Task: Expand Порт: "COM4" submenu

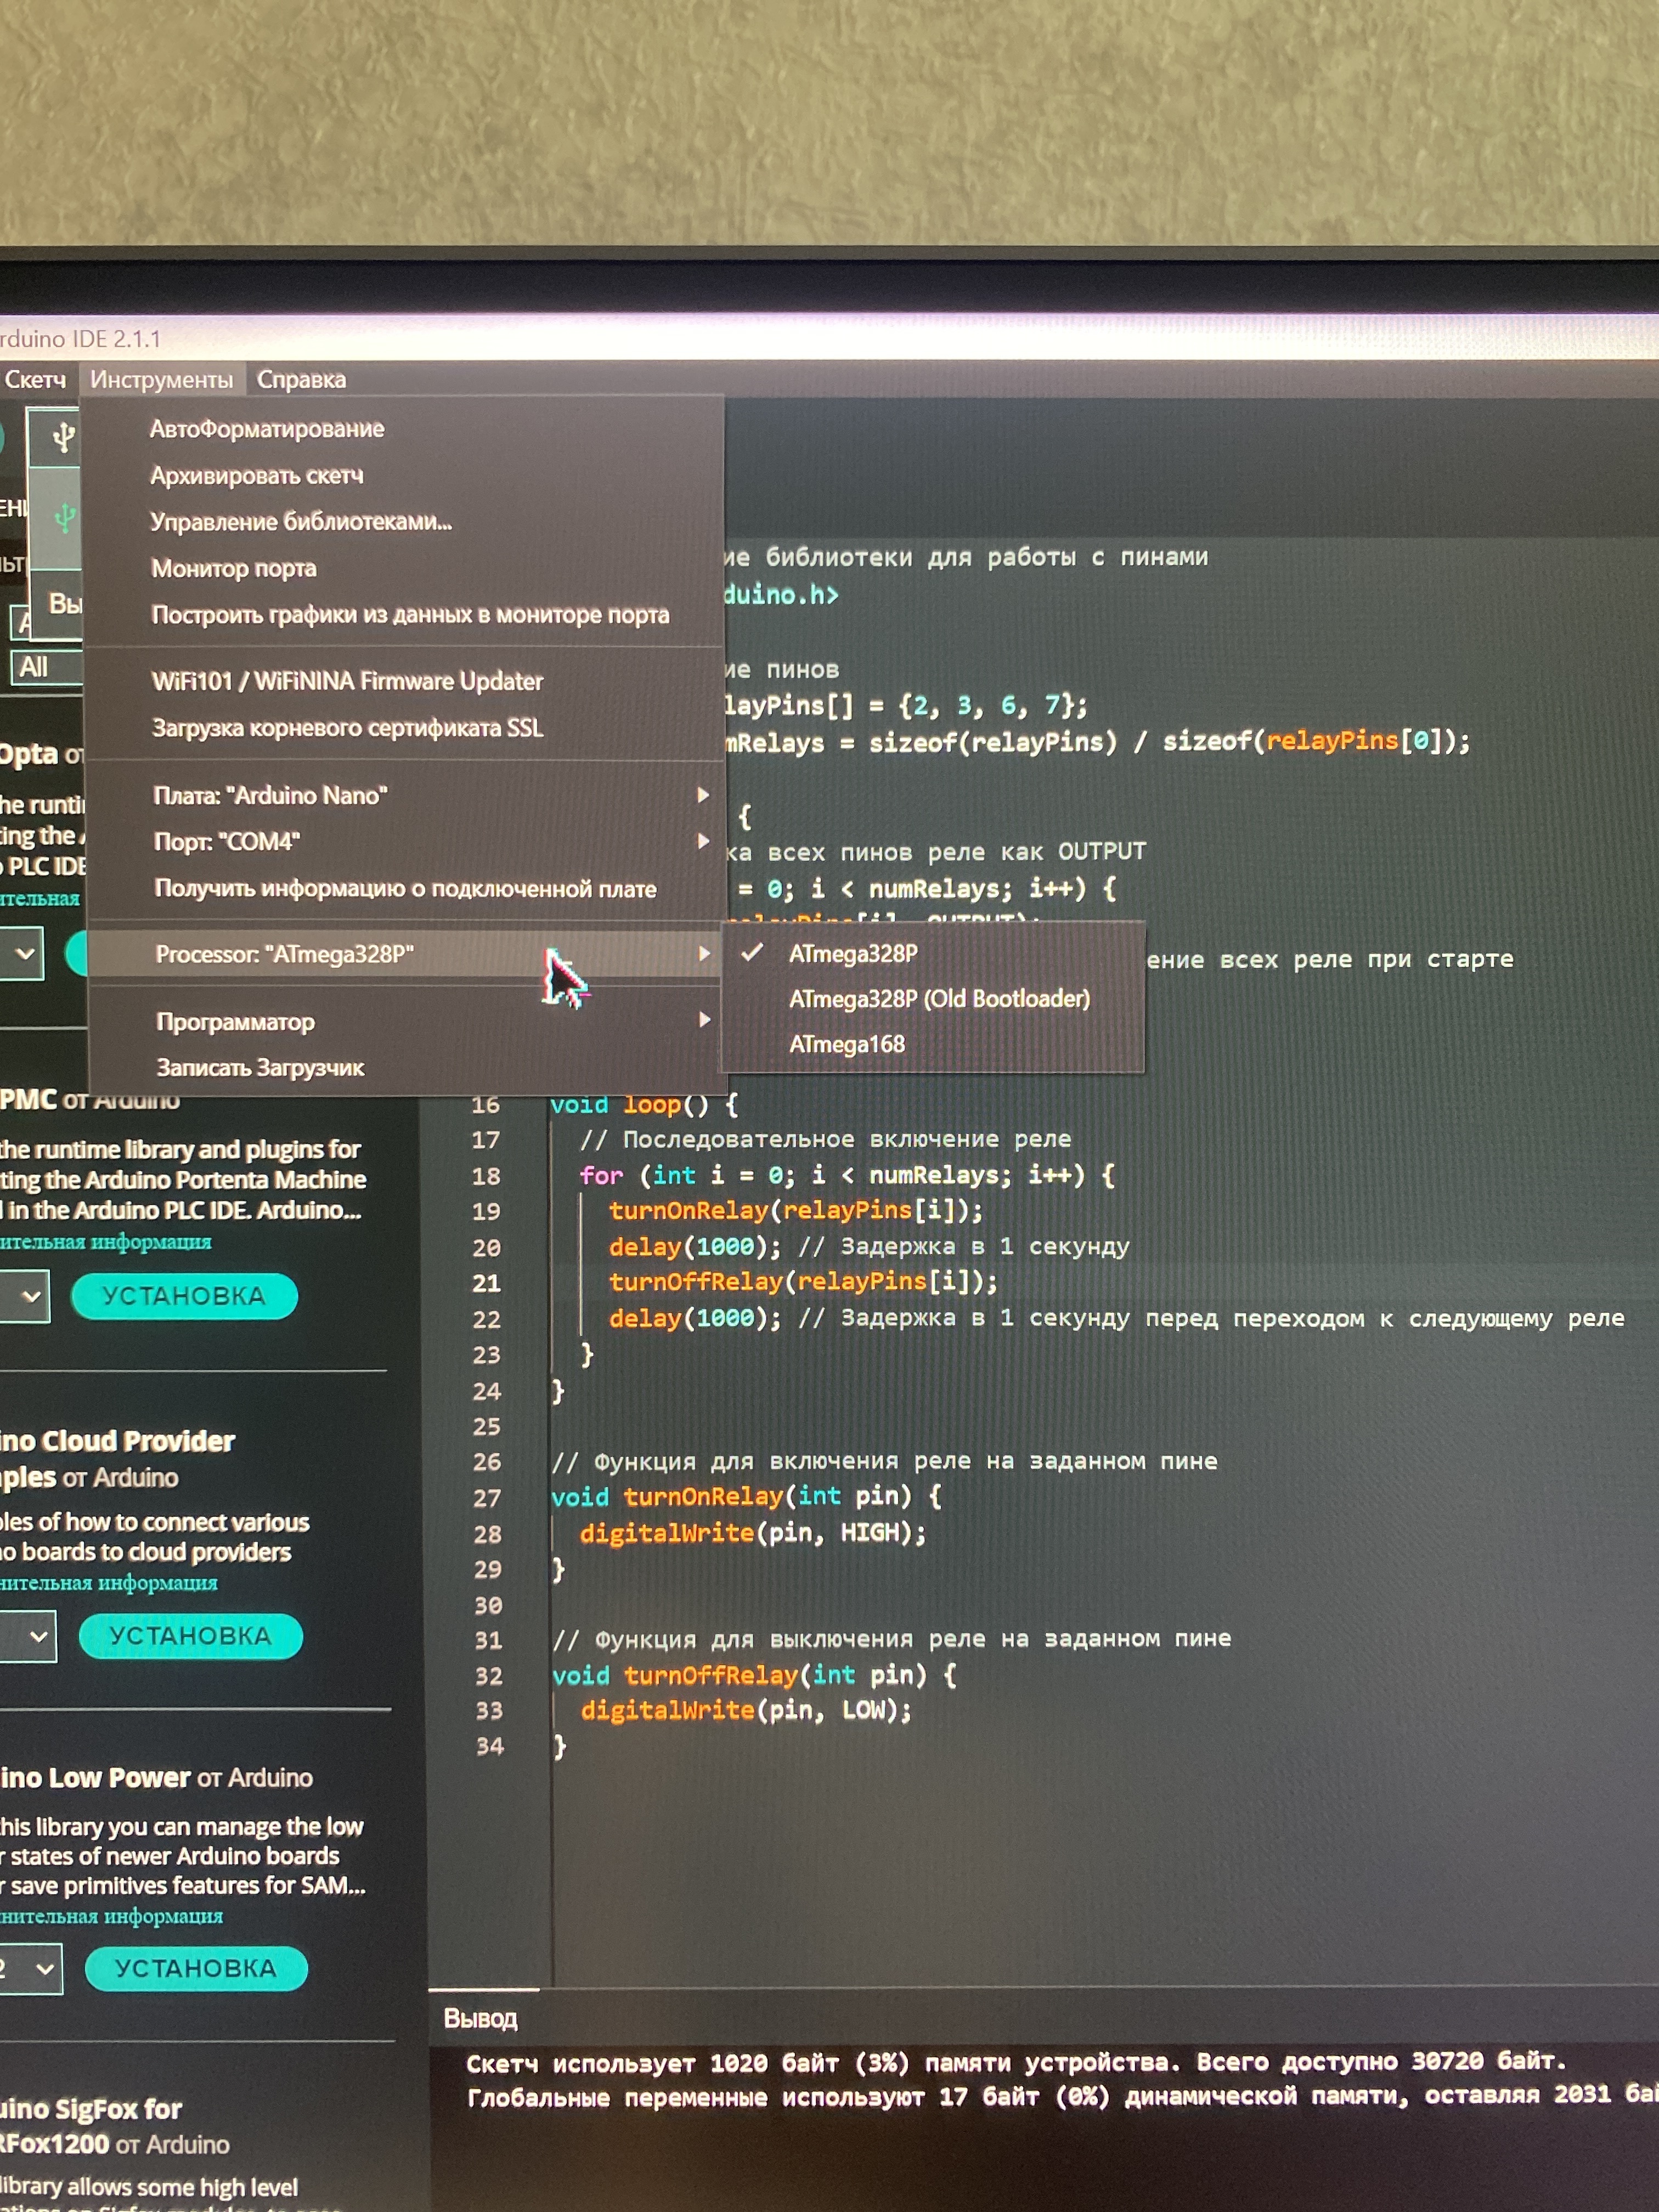Action: (405, 842)
